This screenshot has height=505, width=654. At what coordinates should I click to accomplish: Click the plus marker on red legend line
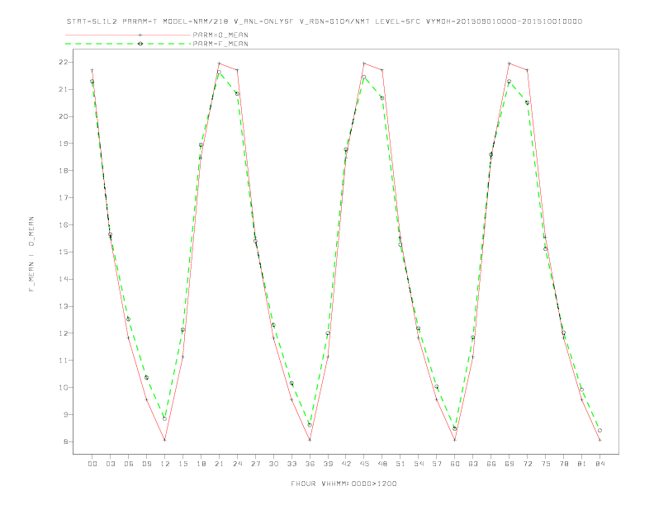pos(140,35)
